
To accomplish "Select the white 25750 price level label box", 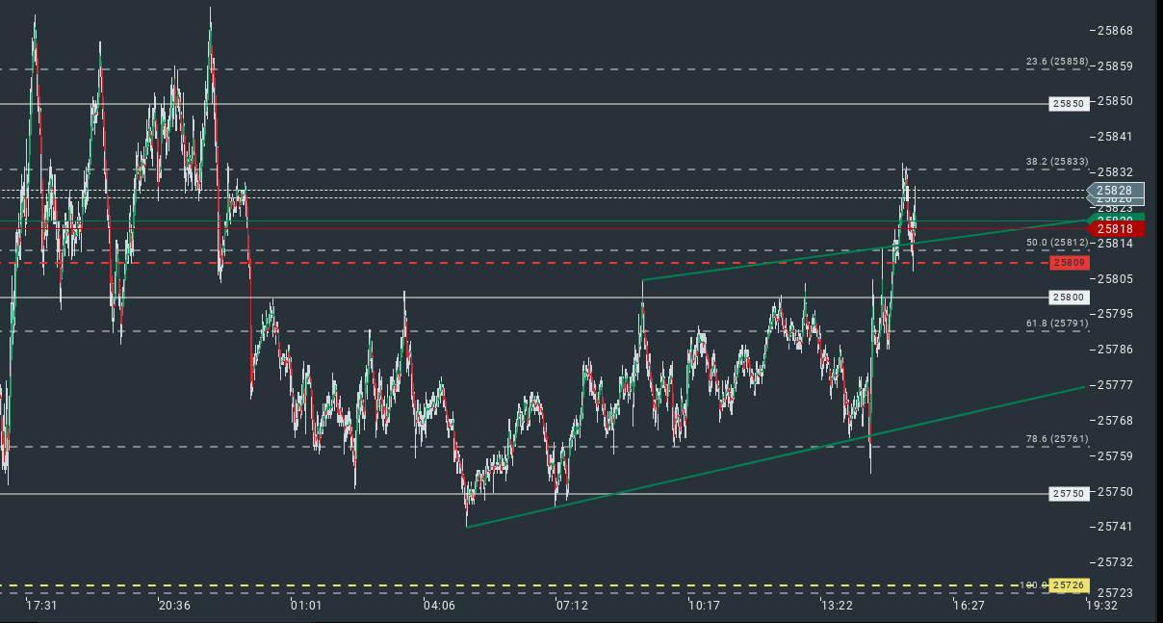I will [x=1069, y=493].
